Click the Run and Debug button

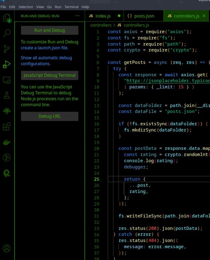(49, 30)
